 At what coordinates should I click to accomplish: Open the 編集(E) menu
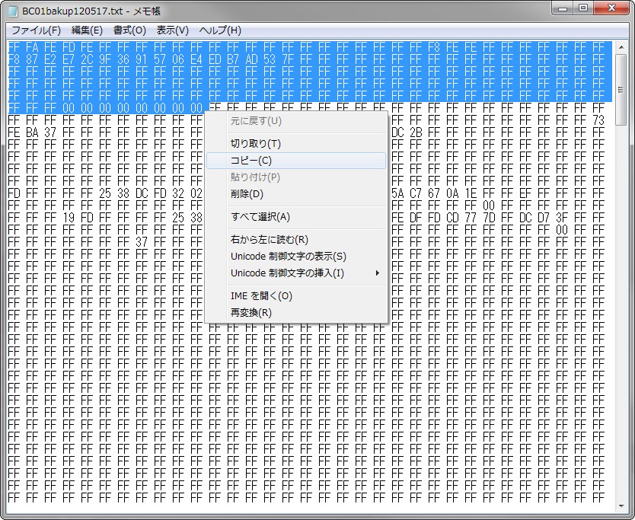[87, 30]
